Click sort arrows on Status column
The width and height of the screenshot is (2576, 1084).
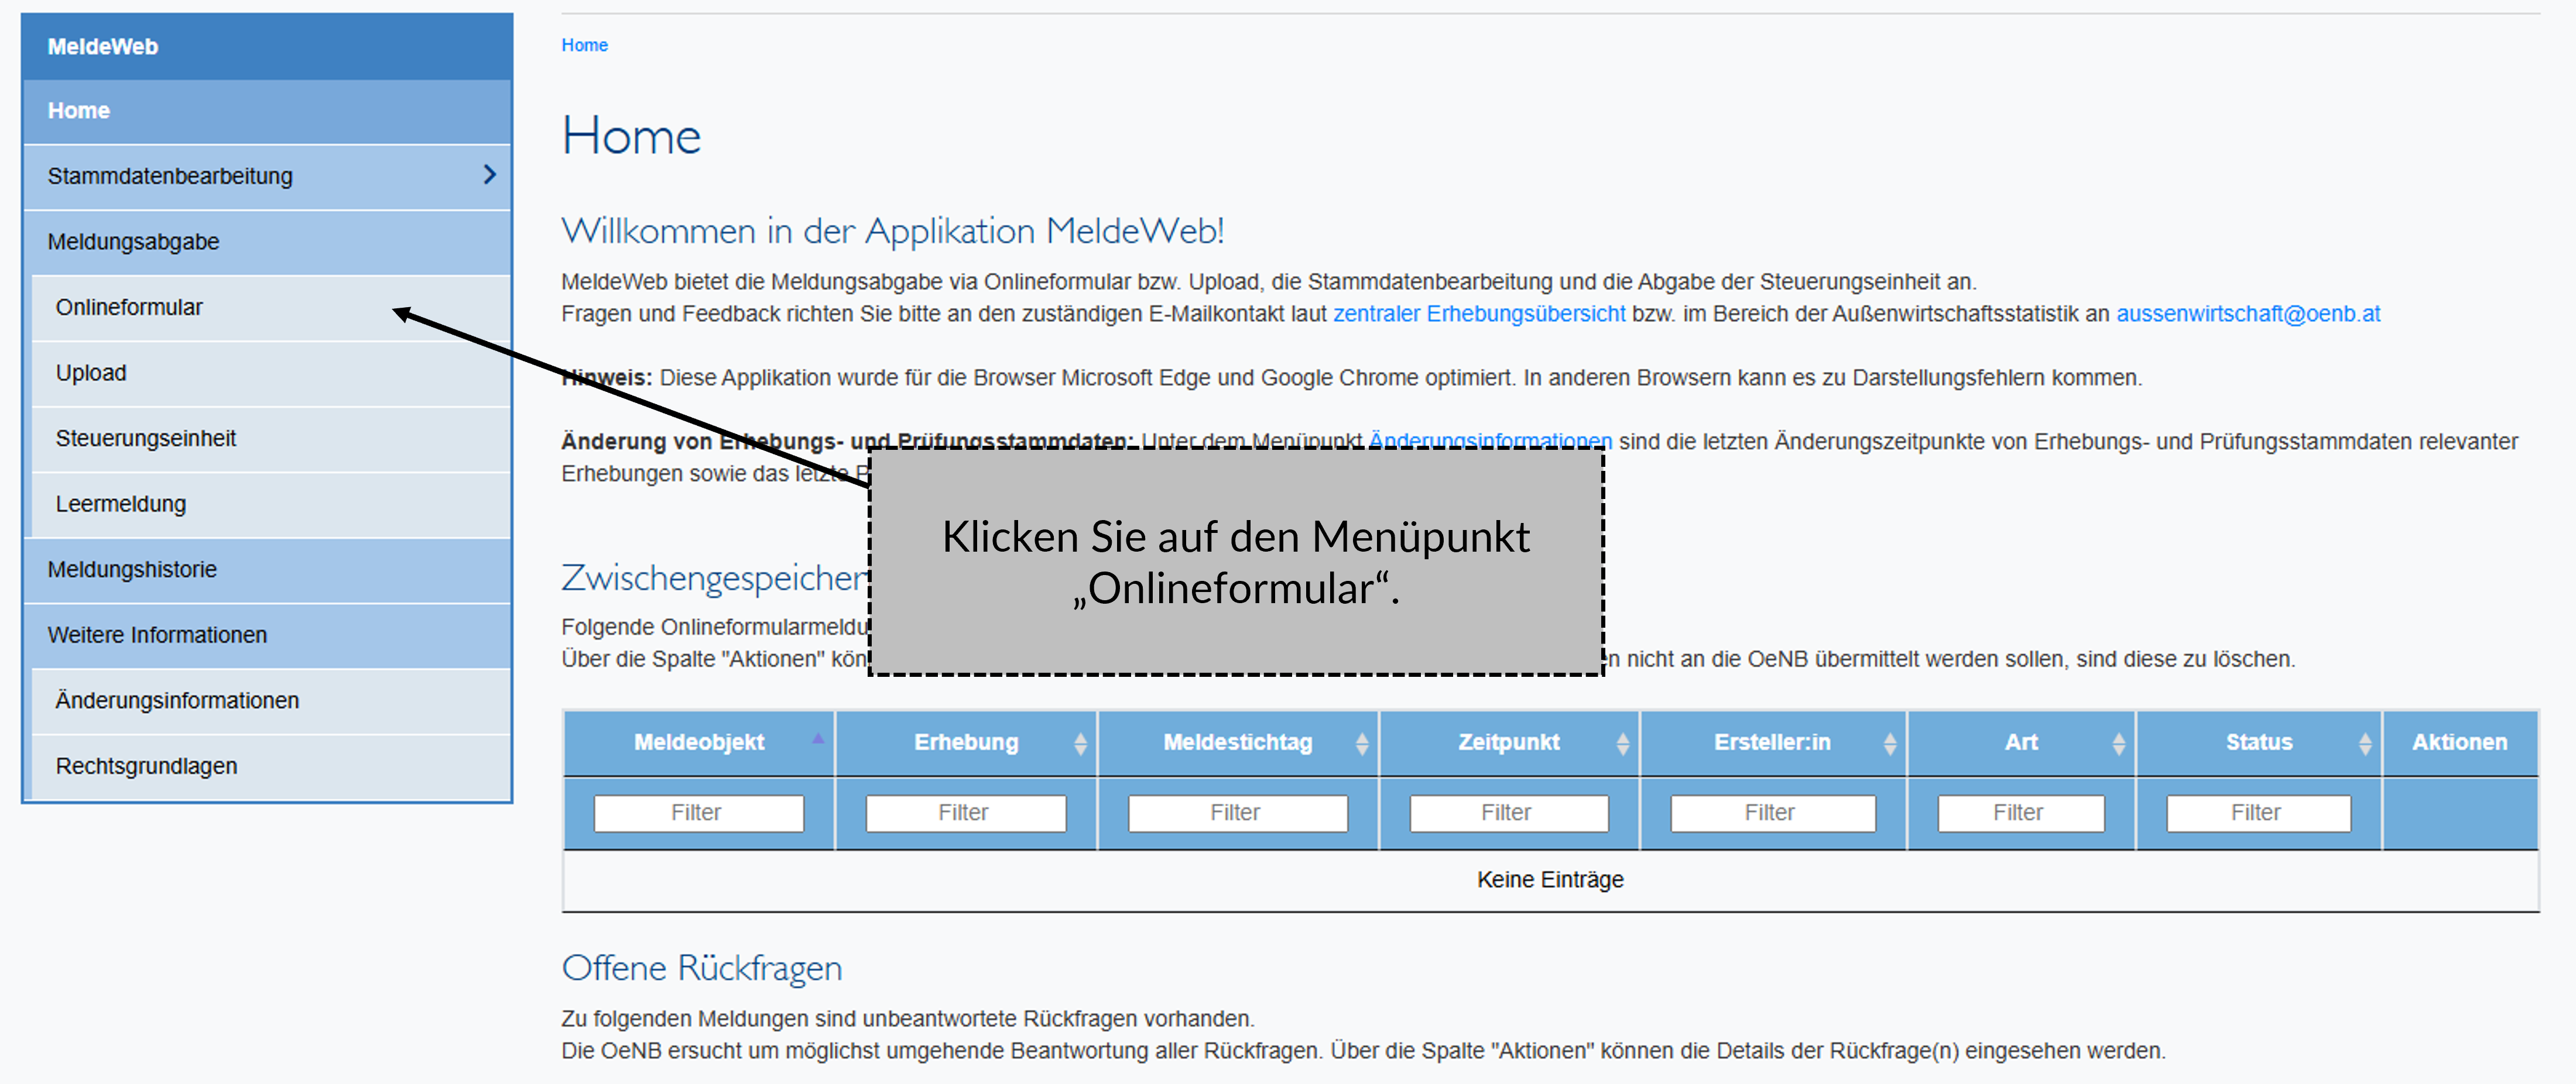point(2364,744)
